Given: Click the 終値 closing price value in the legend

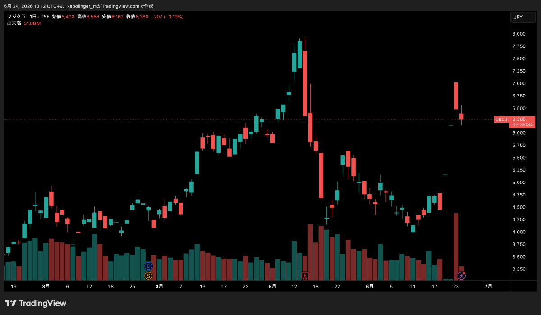Looking at the screenshot, I should tap(142, 17).
